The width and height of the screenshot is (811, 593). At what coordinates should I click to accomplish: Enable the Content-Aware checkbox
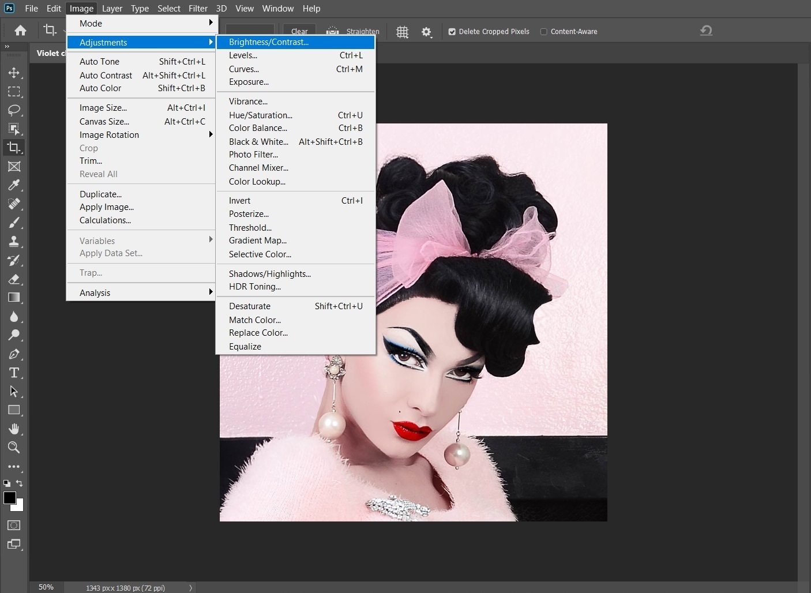(x=543, y=32)
